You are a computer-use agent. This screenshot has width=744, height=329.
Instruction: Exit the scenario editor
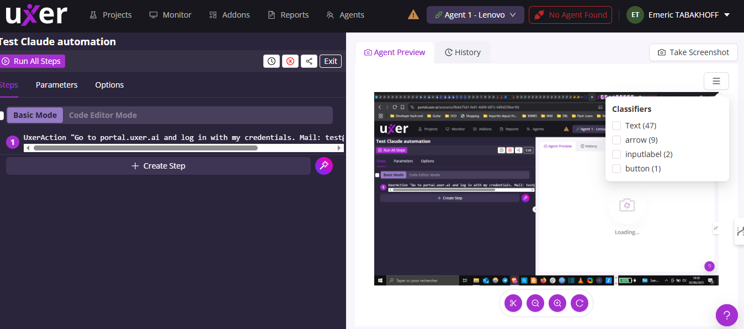[331, 61]
